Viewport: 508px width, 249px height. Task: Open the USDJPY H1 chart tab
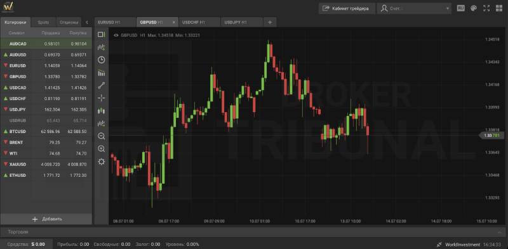click(x=242, y=22)
